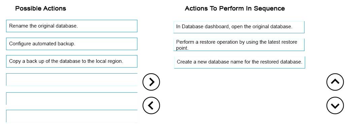Screen dimensions: 350x129
Task: Click the bottom empty Possible Actions slot
Action: [x=72, y=116]
